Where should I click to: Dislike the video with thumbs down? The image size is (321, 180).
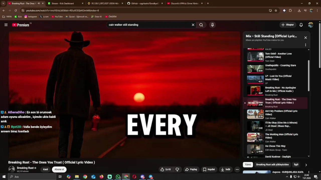pos(177,169)
